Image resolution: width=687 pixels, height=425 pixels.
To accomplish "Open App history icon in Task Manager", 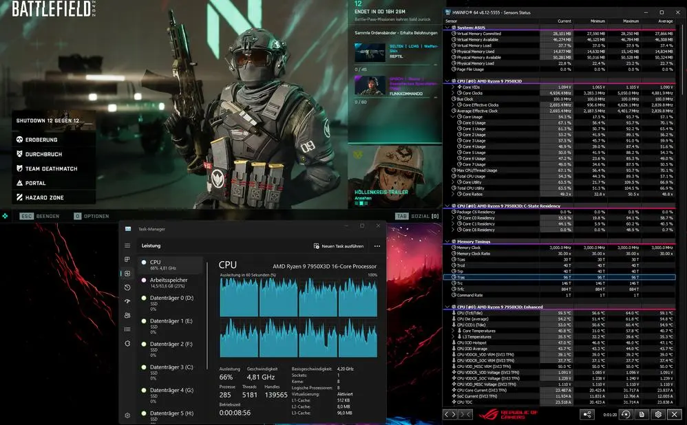I will click(127, 287).
